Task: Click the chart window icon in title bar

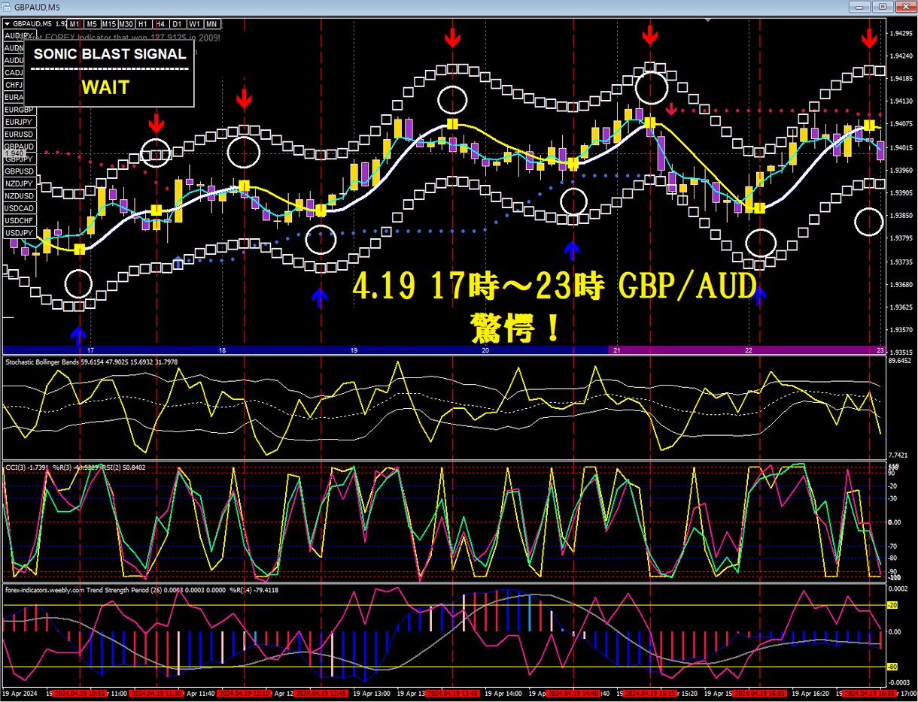Action: (x=6, y=7)
